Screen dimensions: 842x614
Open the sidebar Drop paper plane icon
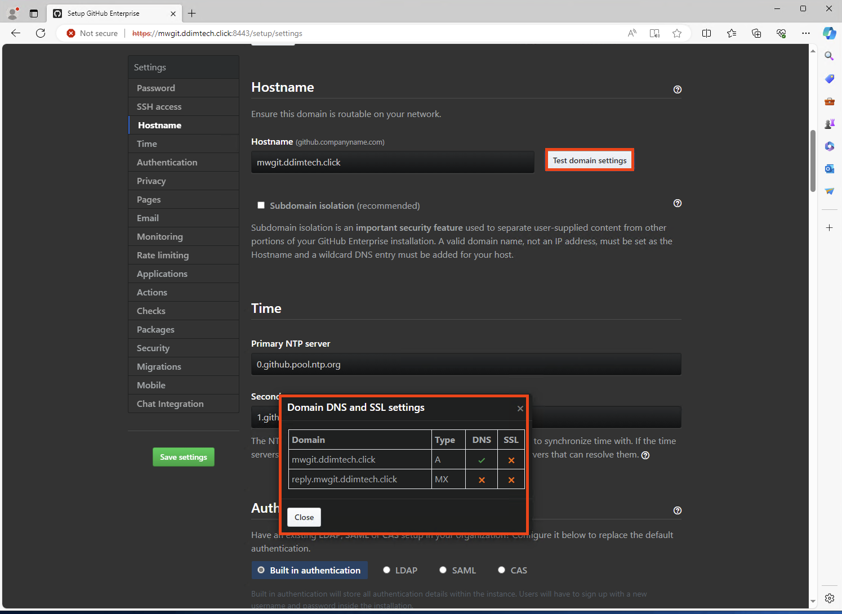point(829,191)
